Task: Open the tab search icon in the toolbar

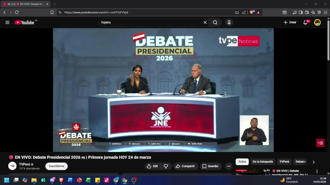Action: [285, 12]
